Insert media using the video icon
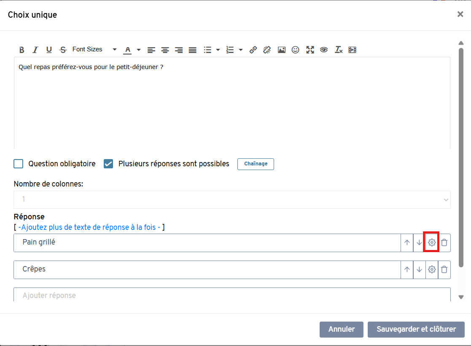 point(353,50)
